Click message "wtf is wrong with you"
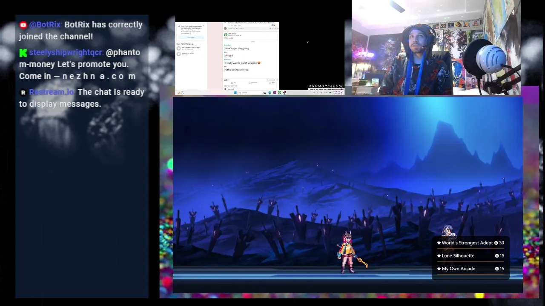545x306 pixels. (237, 70)
